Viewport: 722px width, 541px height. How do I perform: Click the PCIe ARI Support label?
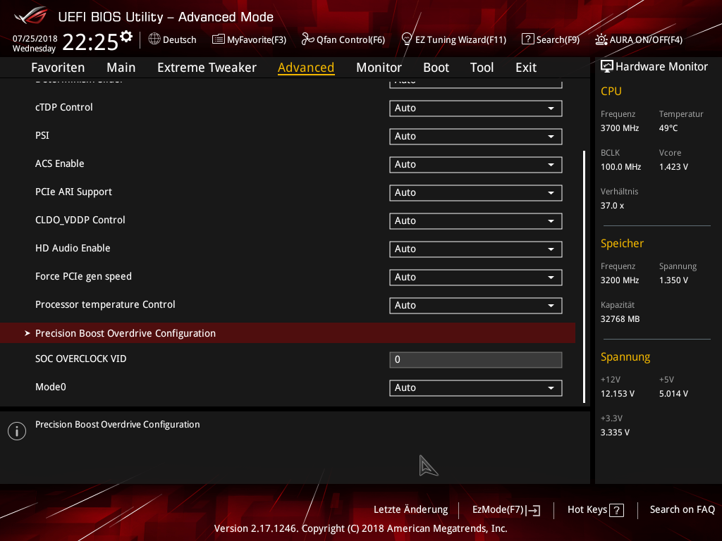(73, 192)
